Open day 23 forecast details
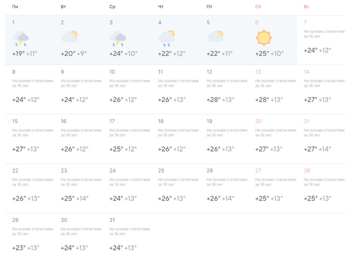355x257 pixels. (x=80, y=188)
